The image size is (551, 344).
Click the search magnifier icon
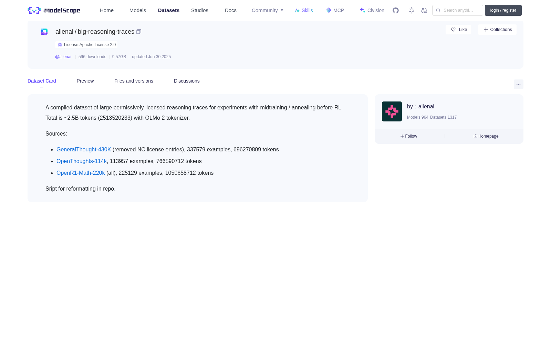coord(438,10)
